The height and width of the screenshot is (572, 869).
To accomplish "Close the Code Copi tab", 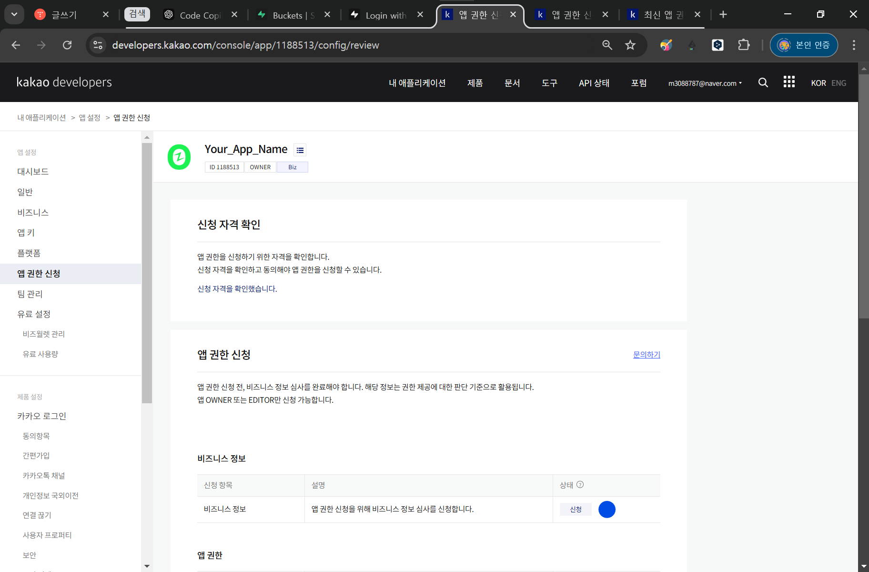I will pyautogui.click(x=234, y=15).
